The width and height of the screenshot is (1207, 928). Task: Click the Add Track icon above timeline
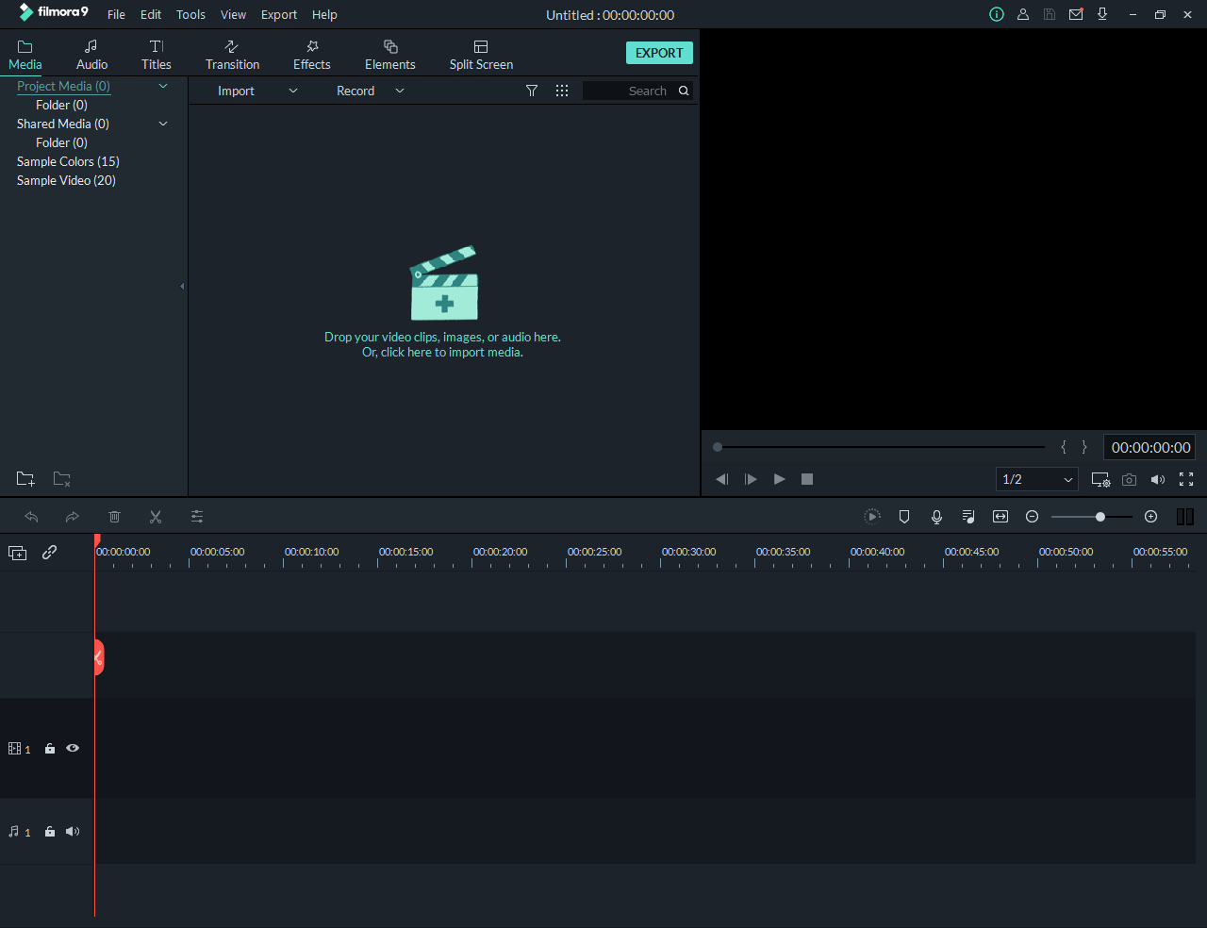pos(17,553)
